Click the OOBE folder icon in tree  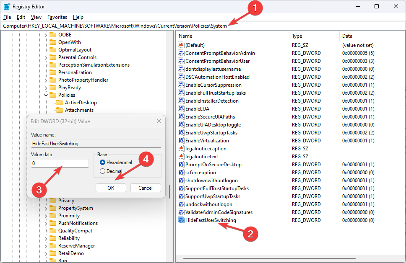[x=53, y=35]
